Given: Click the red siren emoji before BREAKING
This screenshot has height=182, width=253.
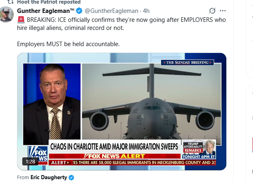Looking at the screenshot, I should pos(21,19).
